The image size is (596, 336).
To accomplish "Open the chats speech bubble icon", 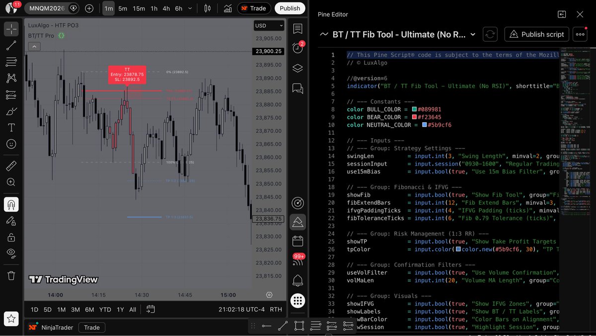I will (x=298, y=88).
